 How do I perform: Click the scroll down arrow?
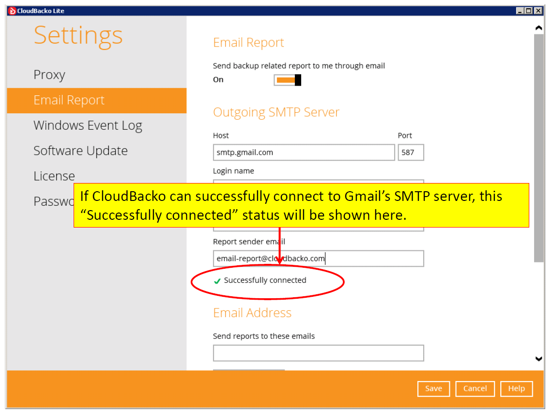[x=538, y=359]
